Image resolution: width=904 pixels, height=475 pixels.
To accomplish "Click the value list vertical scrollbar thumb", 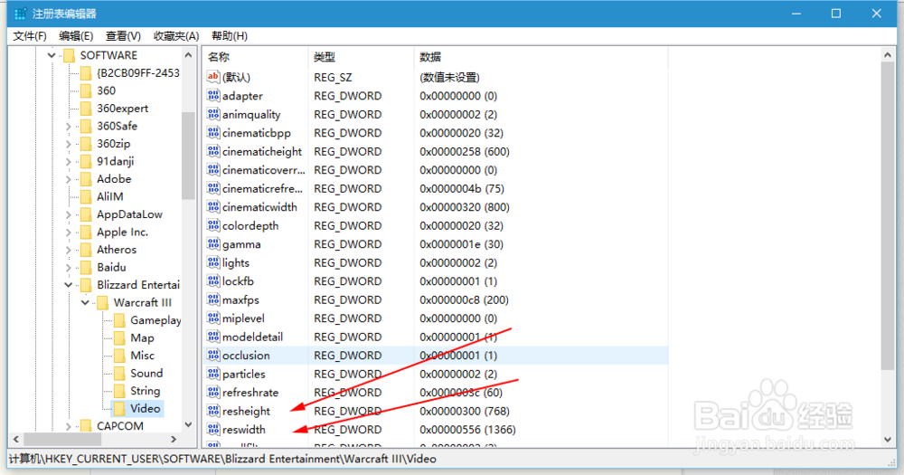I will [888, 216].
